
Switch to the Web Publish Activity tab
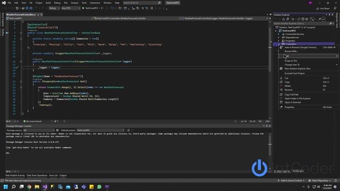(x=15, y=176)
